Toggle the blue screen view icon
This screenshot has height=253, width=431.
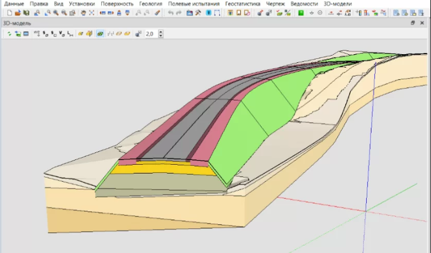pos(26,34)
